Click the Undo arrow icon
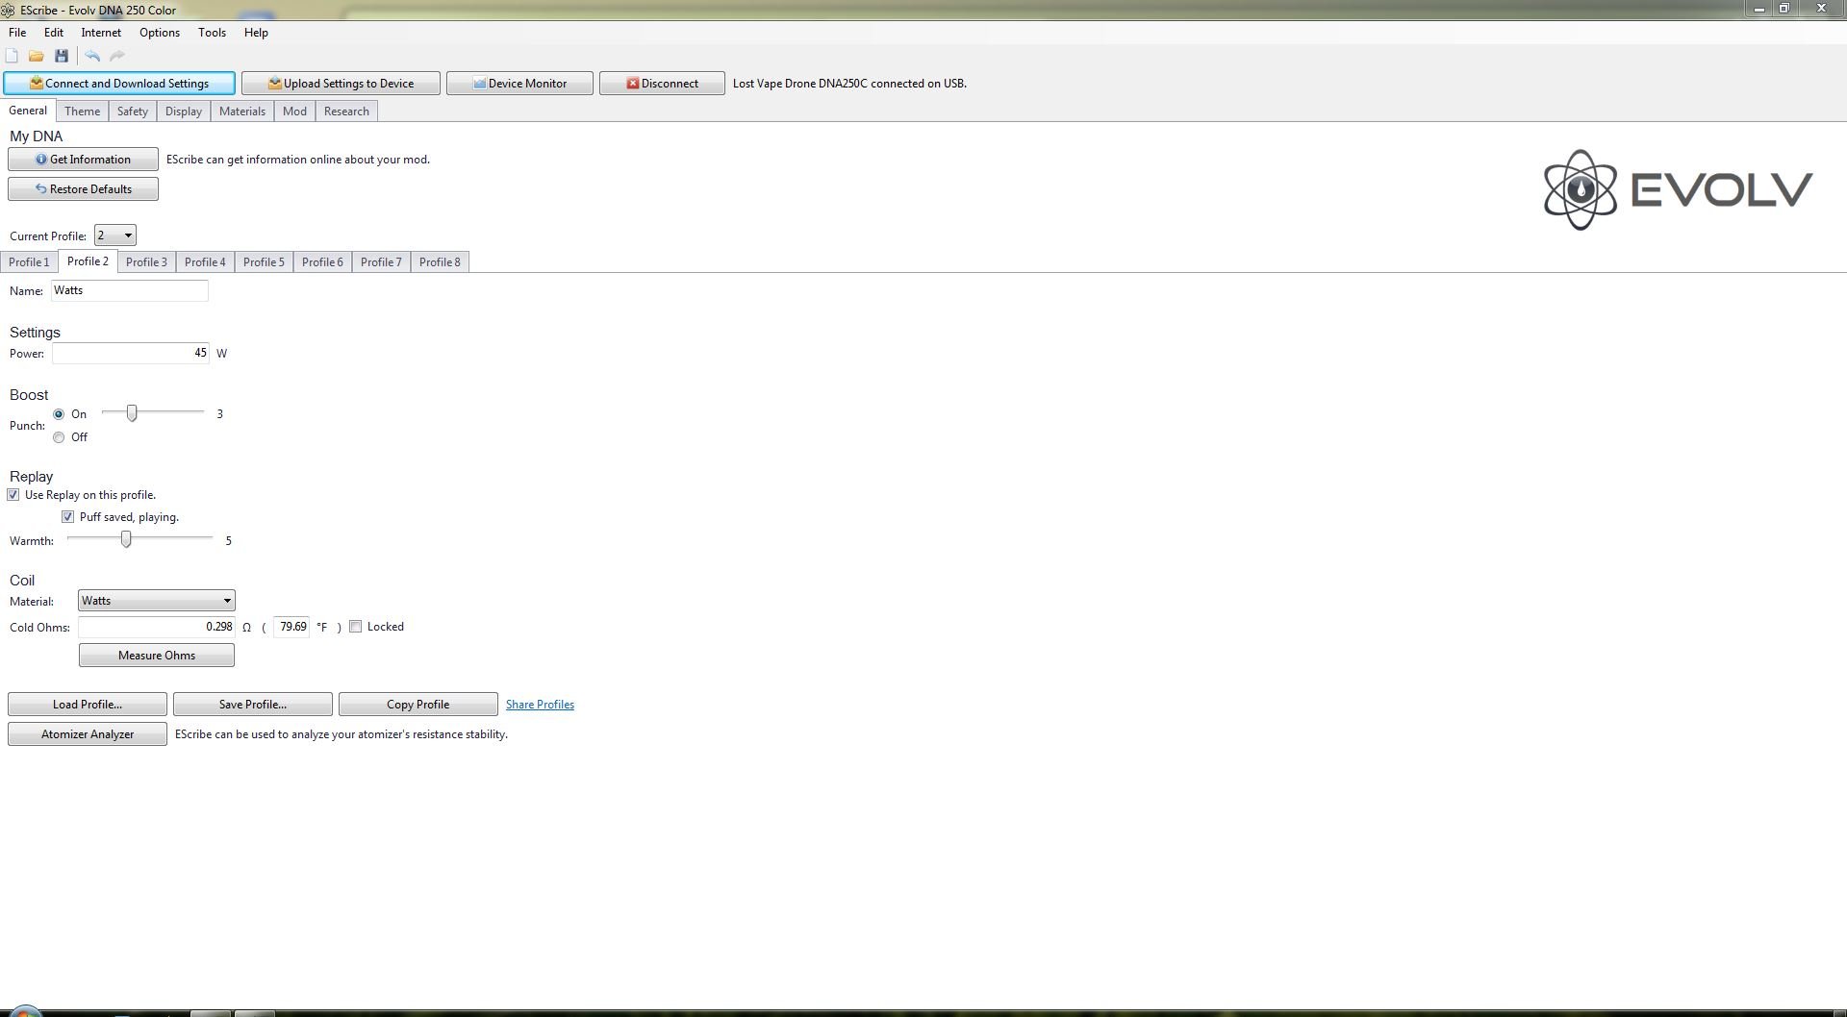This screenshot has width=1847, height=1017. pos(92,56)
